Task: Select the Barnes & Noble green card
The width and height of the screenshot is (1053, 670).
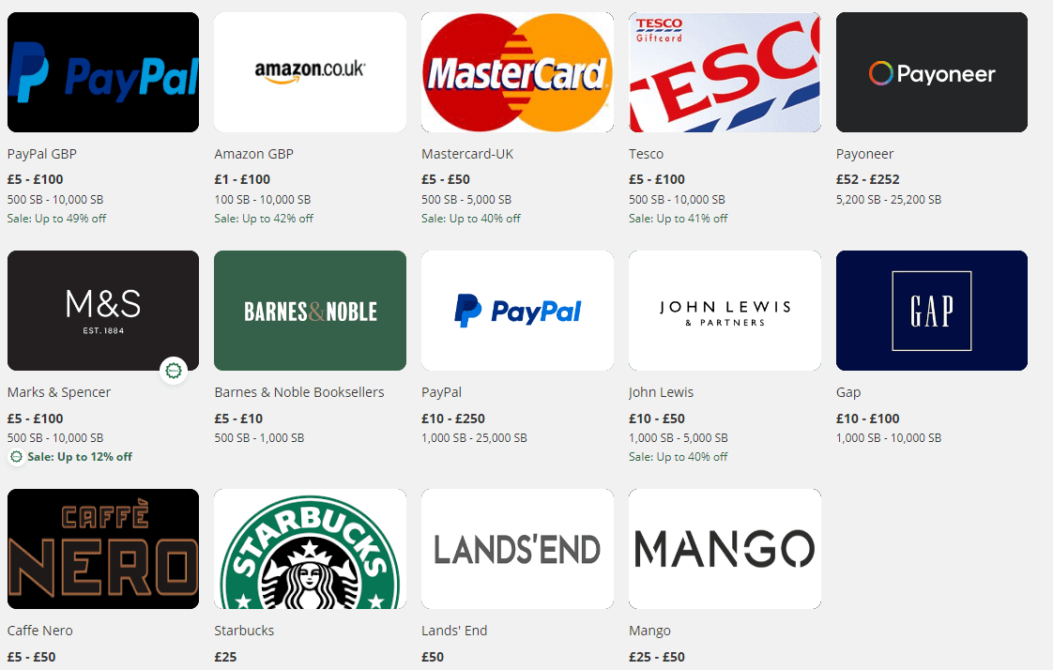Action: (311, 311)
